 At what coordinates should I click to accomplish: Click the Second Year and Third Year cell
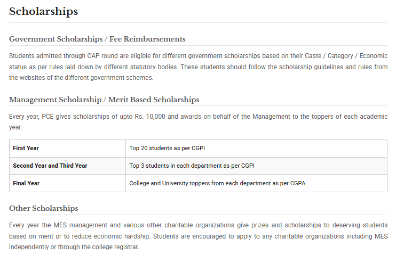tap(67, 166)
